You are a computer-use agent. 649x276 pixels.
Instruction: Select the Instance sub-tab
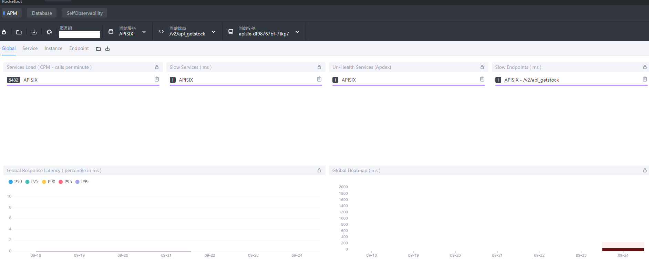53,48
